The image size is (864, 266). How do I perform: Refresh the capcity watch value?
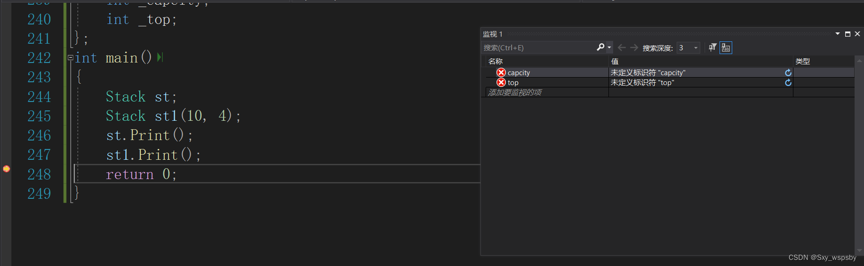(x=788, y=73)
